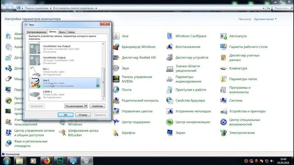Image resolution: width=294 pixels, height=165 pixels.
Task: Confirm the sound dialog with OK
Action: tap(65, 115)
